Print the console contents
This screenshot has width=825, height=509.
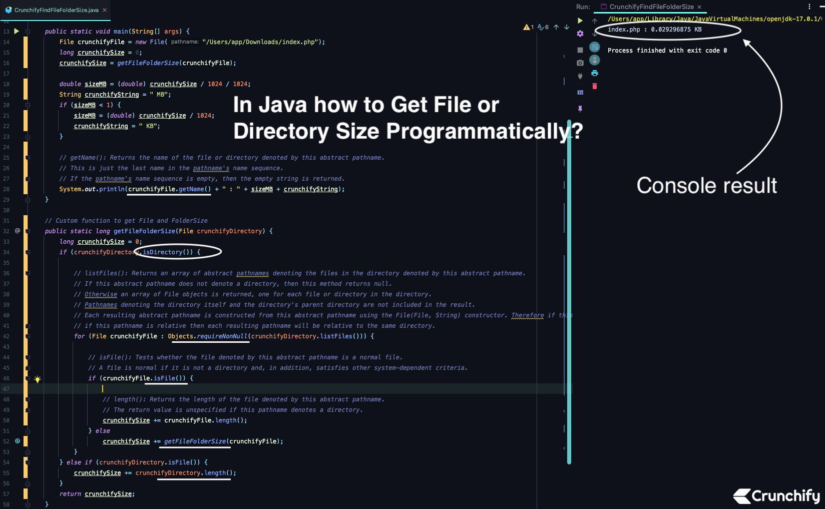click(595, 73)
